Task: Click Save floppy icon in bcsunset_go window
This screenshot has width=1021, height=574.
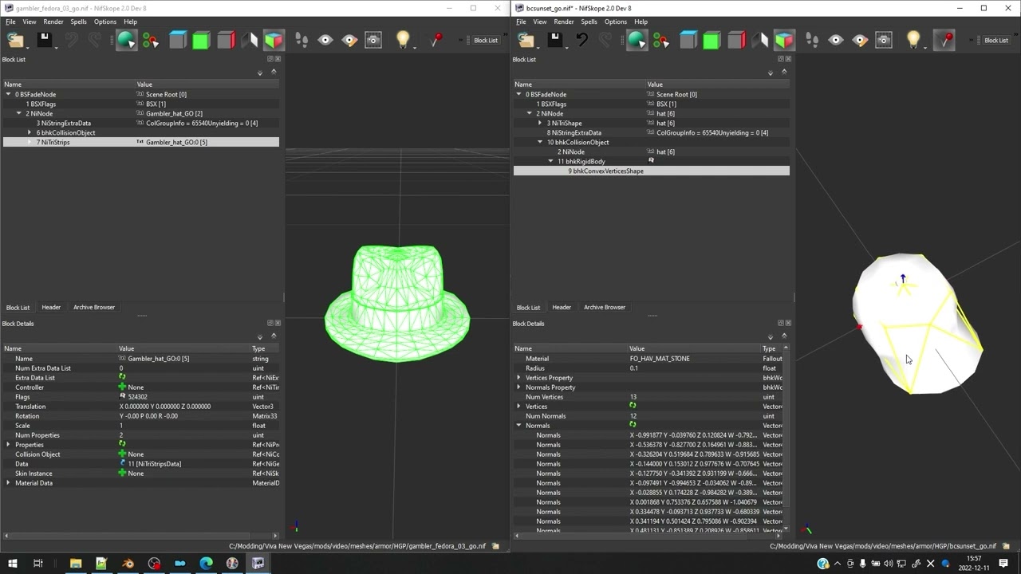Action: tap(554, 40)
